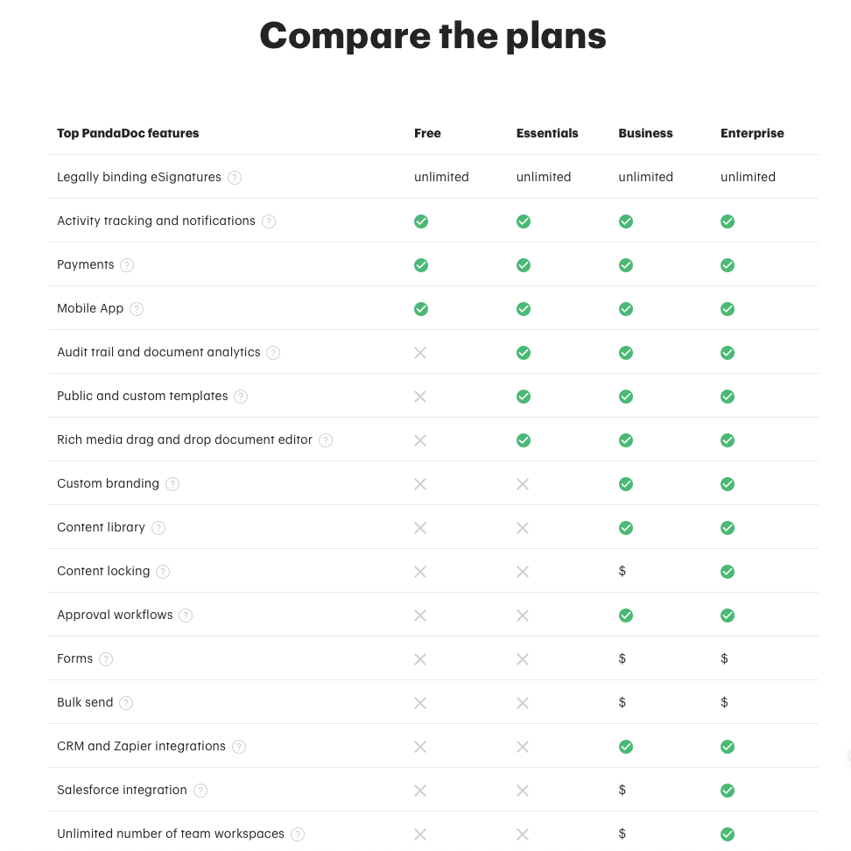
Task: Toggle the Free plan checkmark for Payments
Action: pyautogui.click(x=421, y=264)
